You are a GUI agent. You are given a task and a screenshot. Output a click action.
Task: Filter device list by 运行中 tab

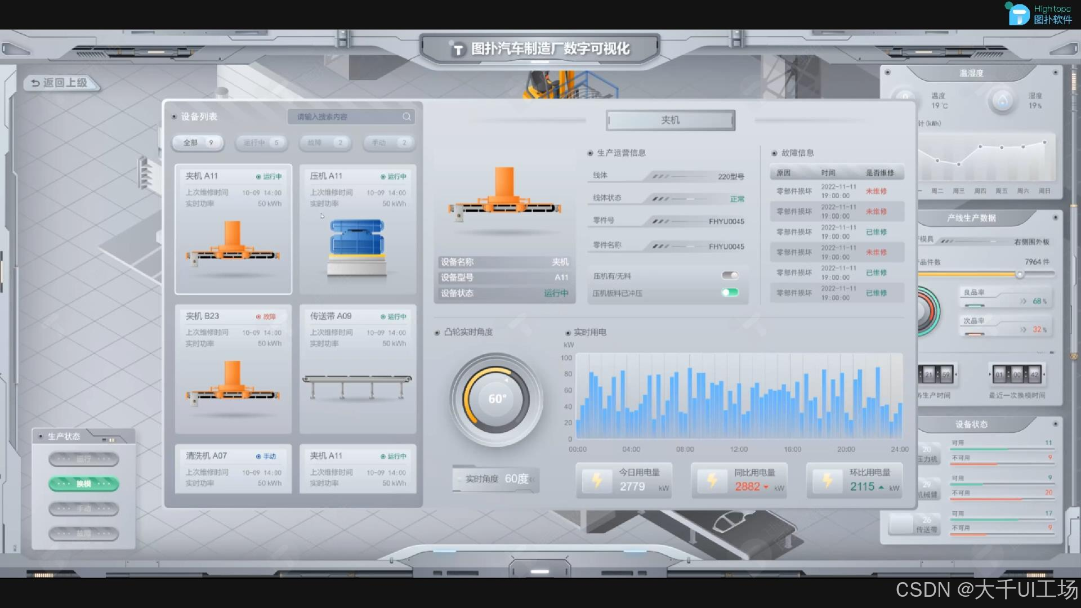261,142
